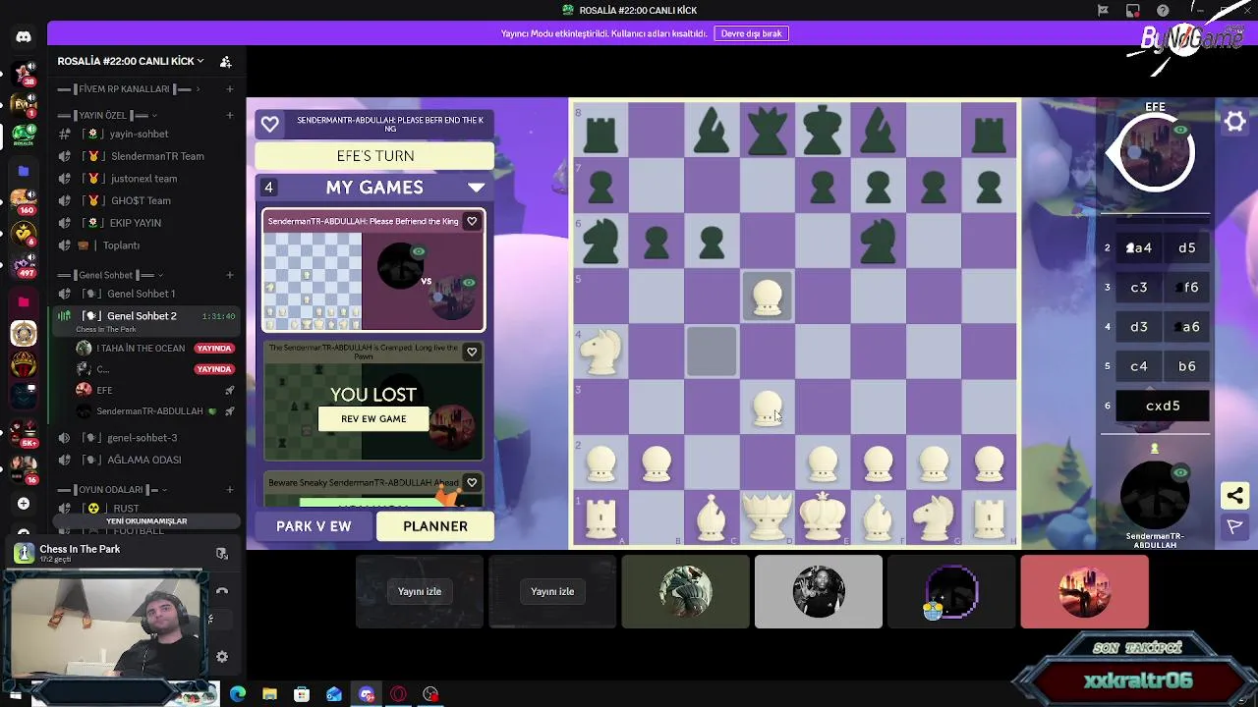1258x707 pixels.
Task: Open Microsoft Edge from the taskbar
Action: [238, 694]
